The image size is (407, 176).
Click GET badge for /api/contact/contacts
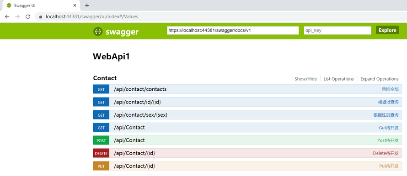tap(101, 89)
